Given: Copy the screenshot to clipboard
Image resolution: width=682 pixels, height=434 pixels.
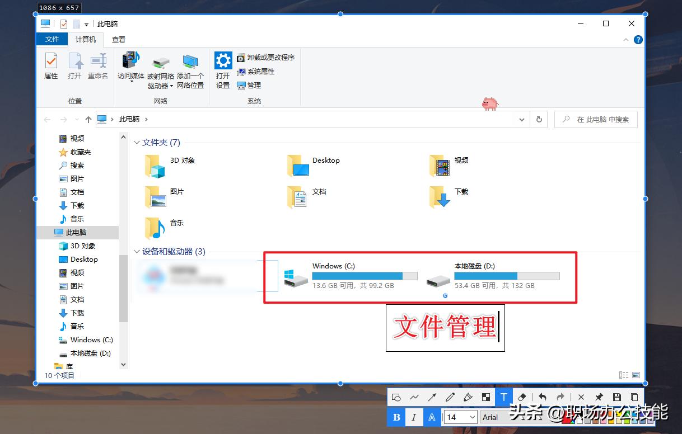Looking at the screenshot, I should click(633, 397).
